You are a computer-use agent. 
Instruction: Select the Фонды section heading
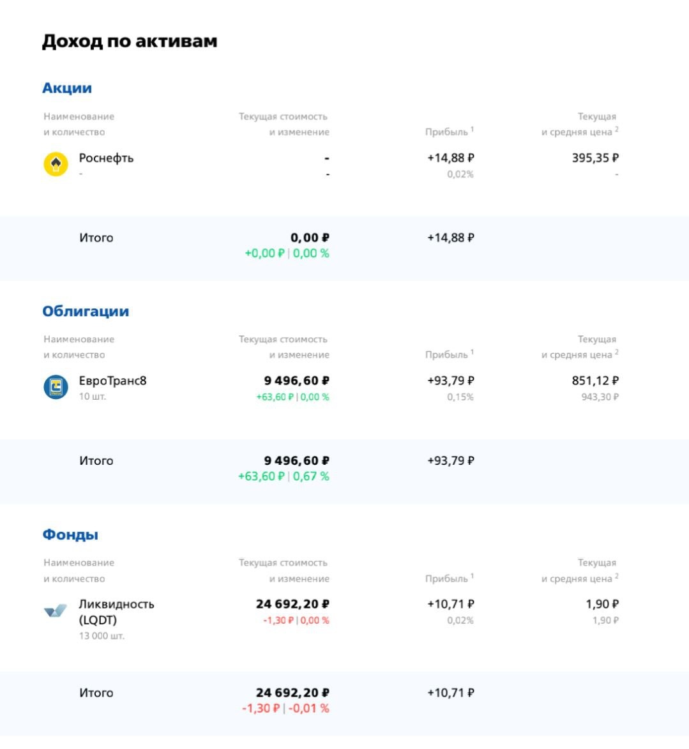tap(70, 534)
